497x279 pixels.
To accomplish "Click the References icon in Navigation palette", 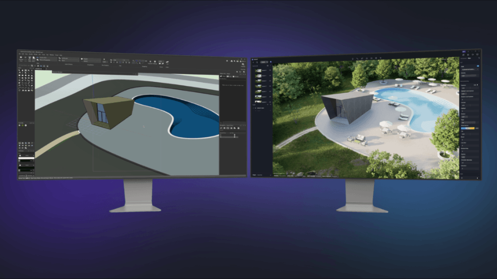I will (238, 128).
